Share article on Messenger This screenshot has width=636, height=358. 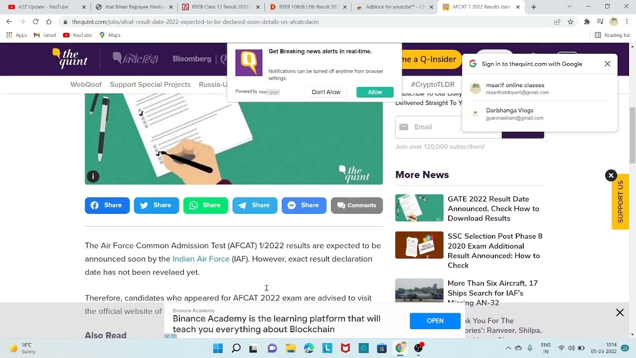(x=304, y=205)
